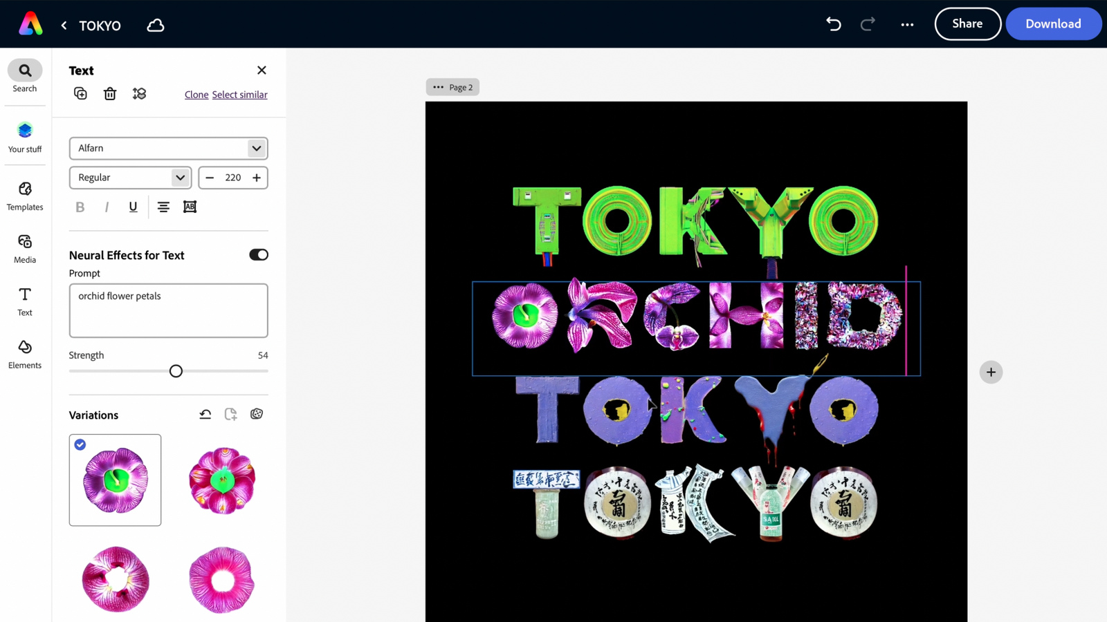Open the Regular font style dropdown
1107x622 pixels.
pyautogui.click(x=129, y=178)
